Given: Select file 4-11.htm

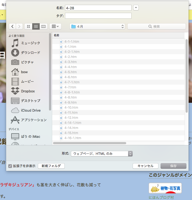Looking at the screenshot, I should (118, 113).
